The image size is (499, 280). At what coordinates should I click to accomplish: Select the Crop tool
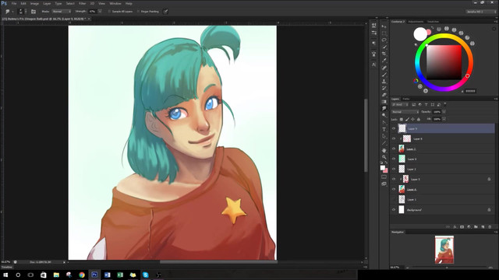click(x=384, y=54)
